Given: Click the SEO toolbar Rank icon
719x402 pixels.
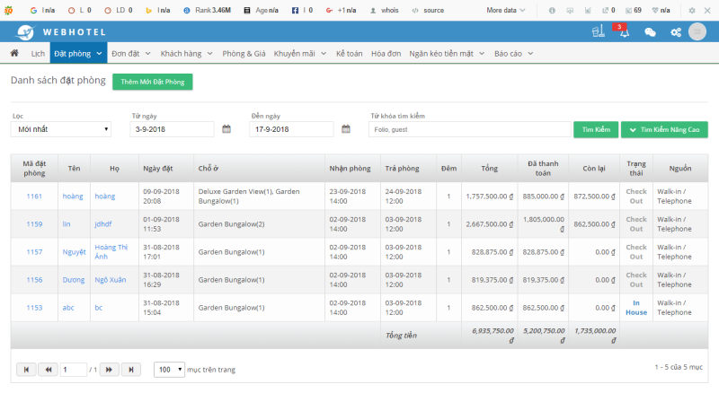Looking at the screenshot, I should pyautogui.click(x=187, y=10).
